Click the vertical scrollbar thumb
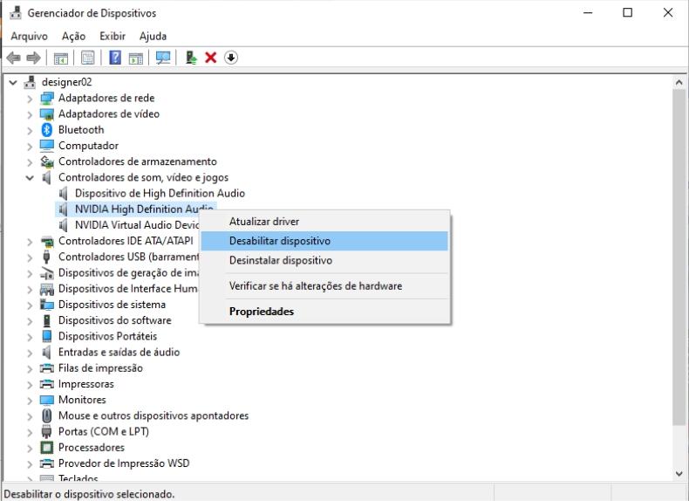This screenshot has width=689, height=501. pyautogui.click(x=679, y=257)
